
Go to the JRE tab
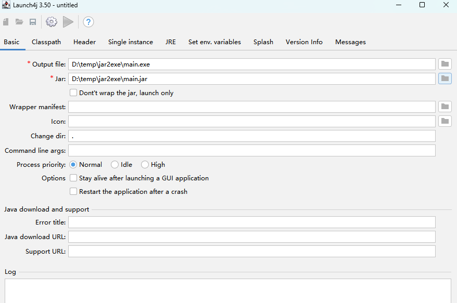171,42
